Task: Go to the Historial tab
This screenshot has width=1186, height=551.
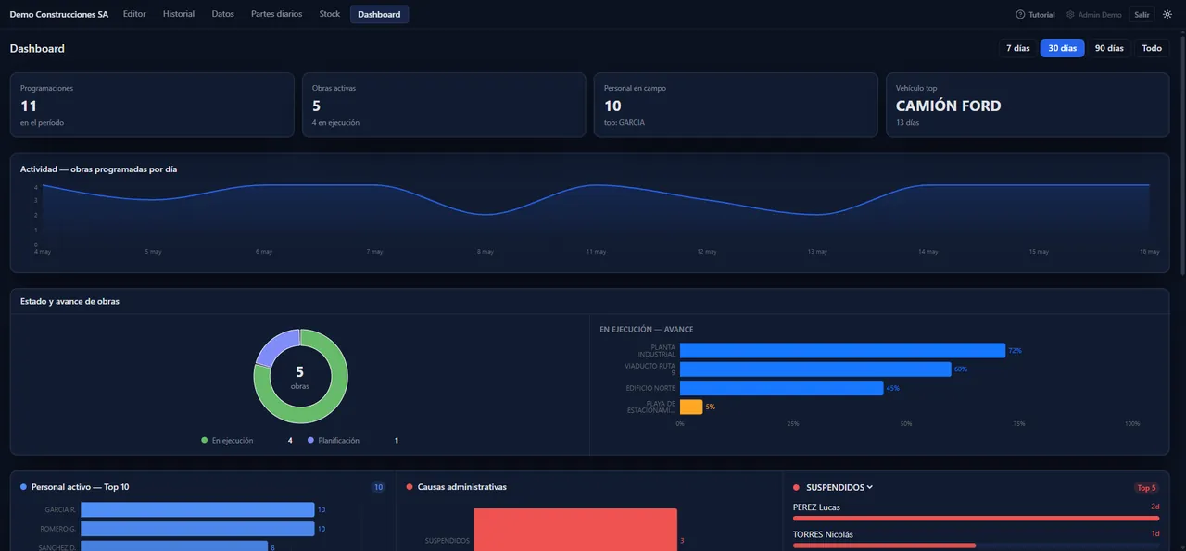Action: [179, 14]
